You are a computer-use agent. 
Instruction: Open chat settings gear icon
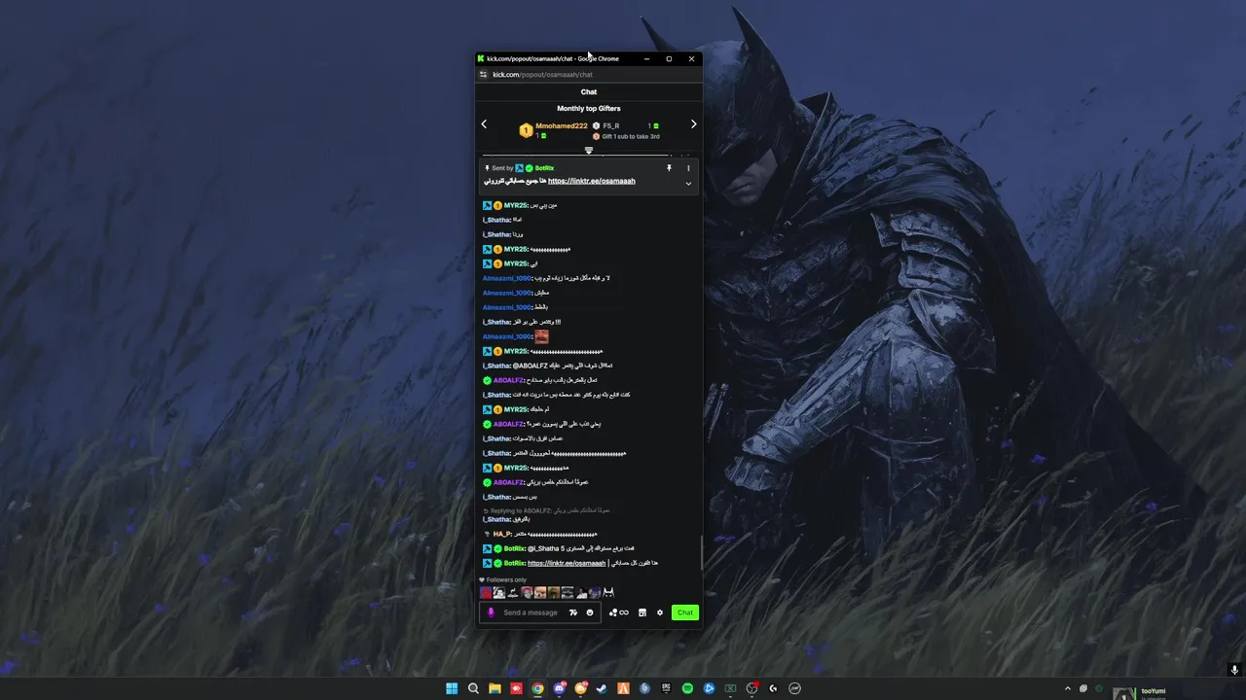(659, 612)
